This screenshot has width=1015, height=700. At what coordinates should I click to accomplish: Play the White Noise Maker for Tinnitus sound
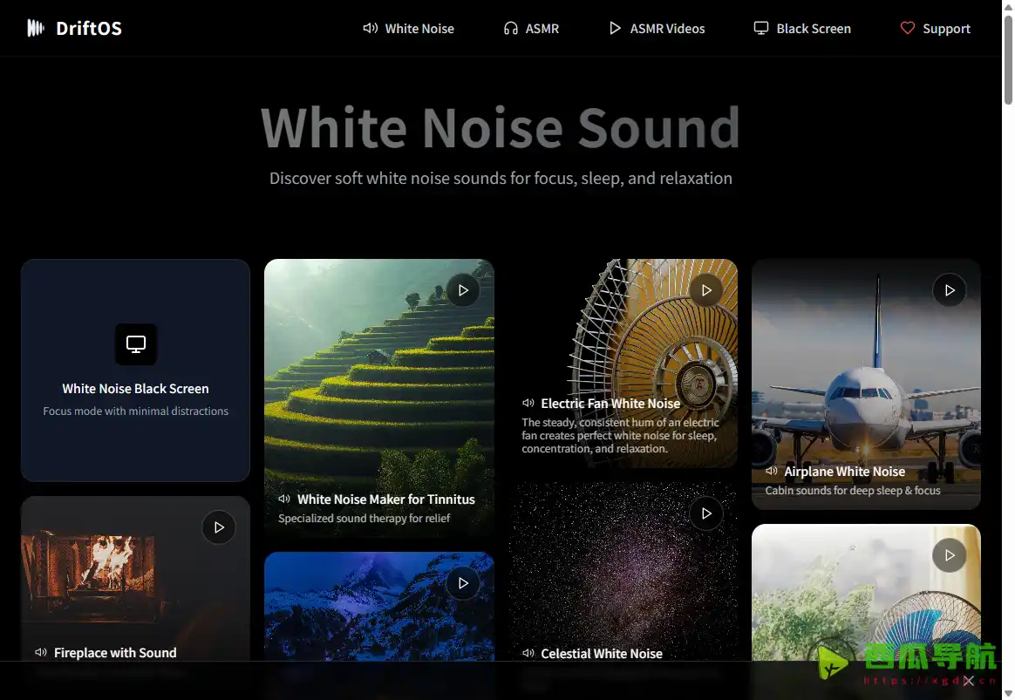click(x=463, y=290)
